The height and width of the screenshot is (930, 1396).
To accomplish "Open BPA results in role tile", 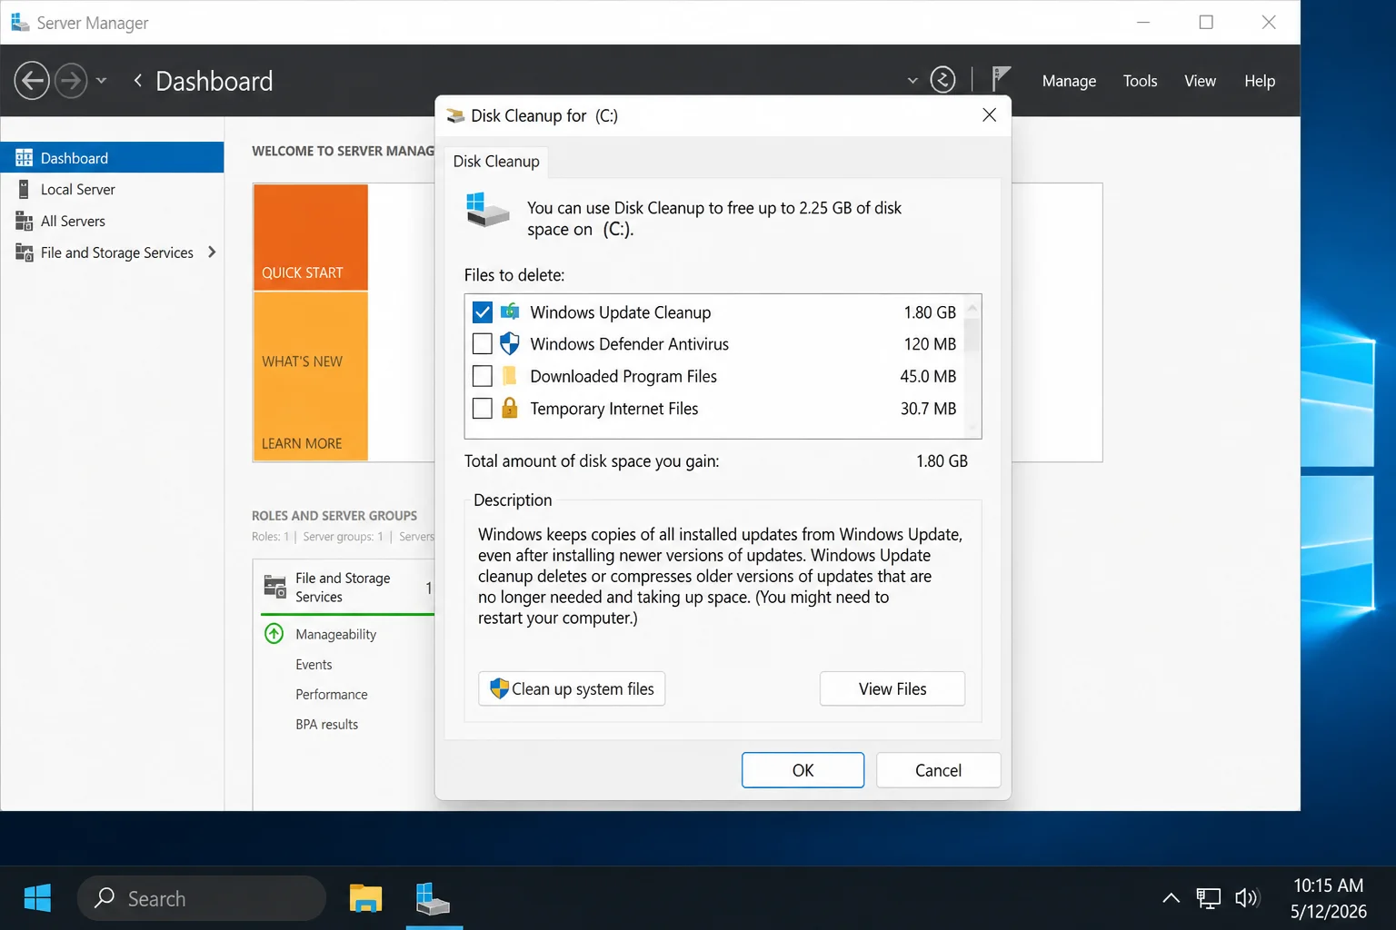I will click(326, 725).
